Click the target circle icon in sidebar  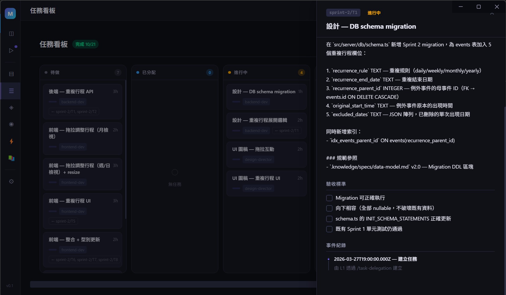pos(11,124)
